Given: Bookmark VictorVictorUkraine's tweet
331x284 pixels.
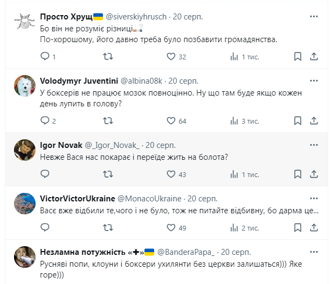Looking at the screenshot, I should (x=298, y=228).
